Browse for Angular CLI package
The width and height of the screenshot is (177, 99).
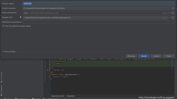coord(173,18)
